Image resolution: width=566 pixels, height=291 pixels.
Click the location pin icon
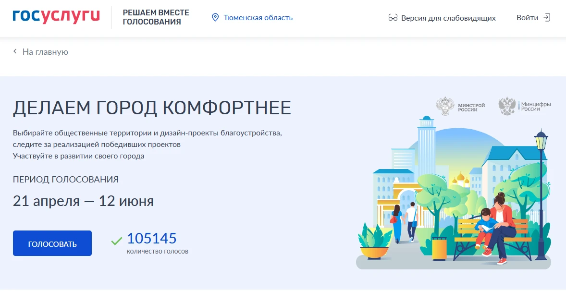pos(215,18)
